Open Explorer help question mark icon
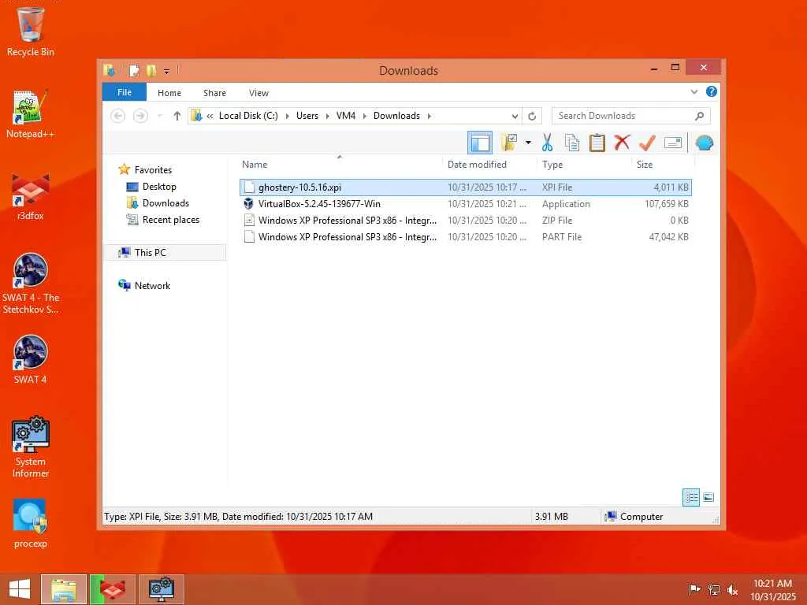Image resolution: width=807 pixels, height=605 pixels. click(712, 91)
